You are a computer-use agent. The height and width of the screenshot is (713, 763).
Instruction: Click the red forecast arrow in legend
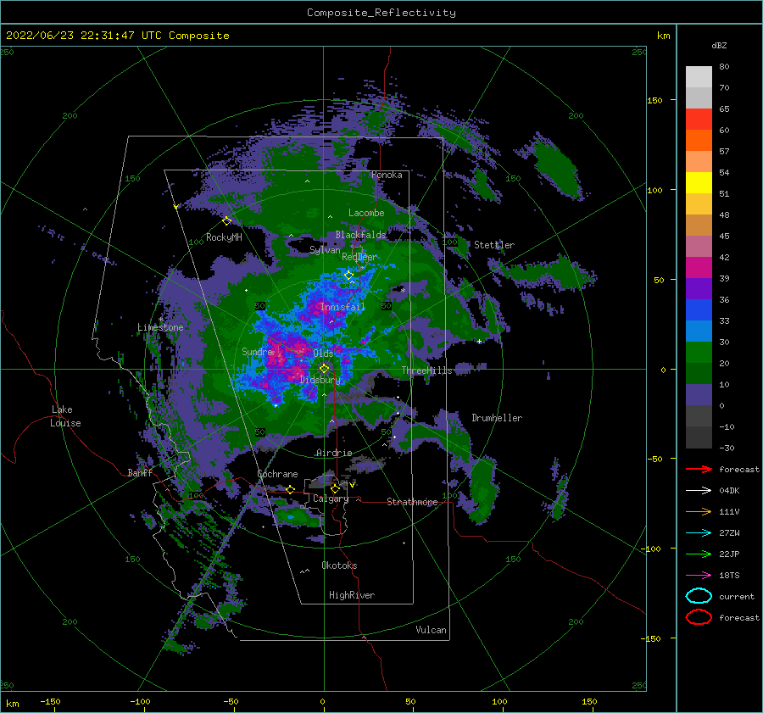click(x=699, y=469)
